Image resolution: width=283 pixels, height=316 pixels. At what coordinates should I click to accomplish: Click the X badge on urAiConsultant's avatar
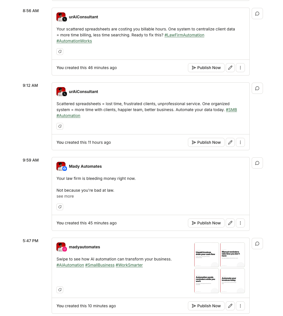[65, 19]
